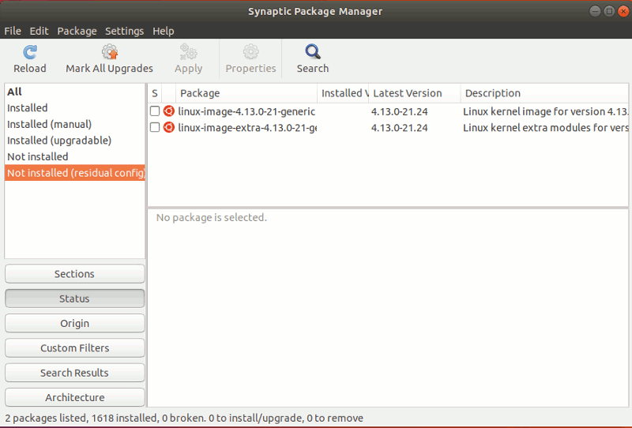Click the Apply gears icon

(x=188, y=51)
